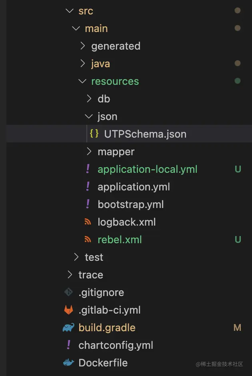Expand the generated folder chevron
252x376 pixels.
click(83, 46)
